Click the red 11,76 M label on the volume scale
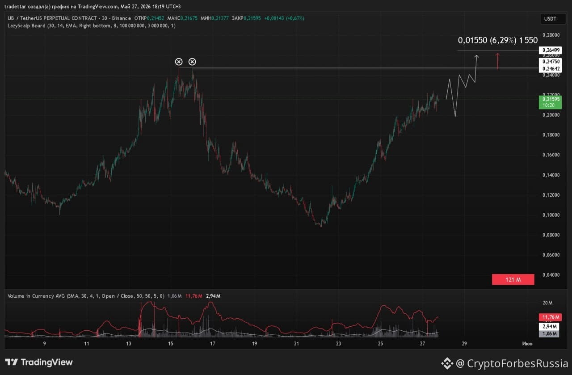 point(550,317)
